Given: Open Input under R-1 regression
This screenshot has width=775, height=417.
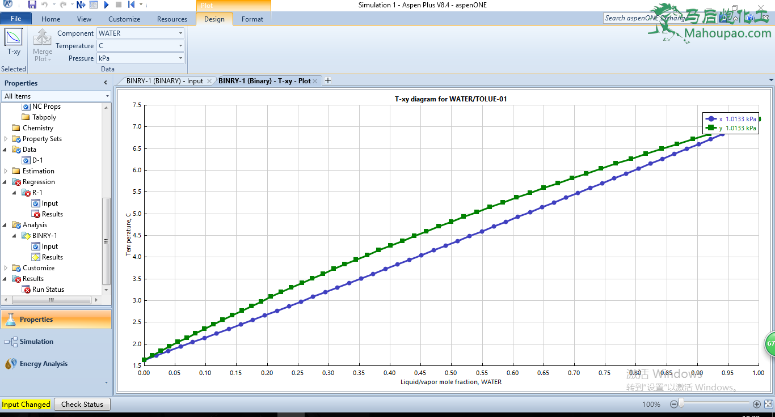Looking at the screenshot, I should [x=45, y=203].
